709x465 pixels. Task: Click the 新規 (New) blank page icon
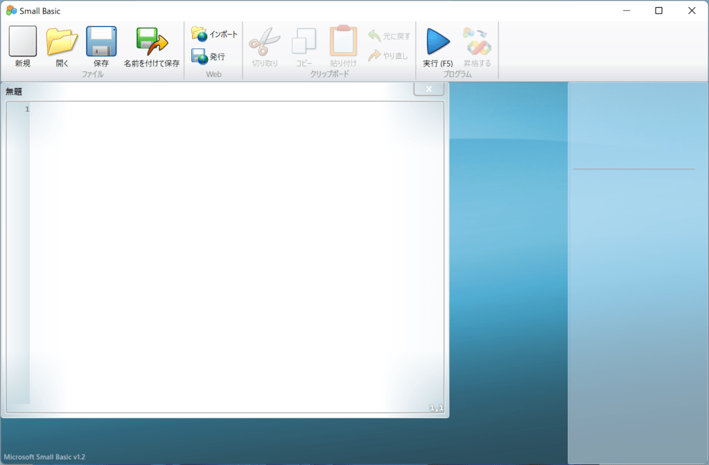[x=22, y=42]
